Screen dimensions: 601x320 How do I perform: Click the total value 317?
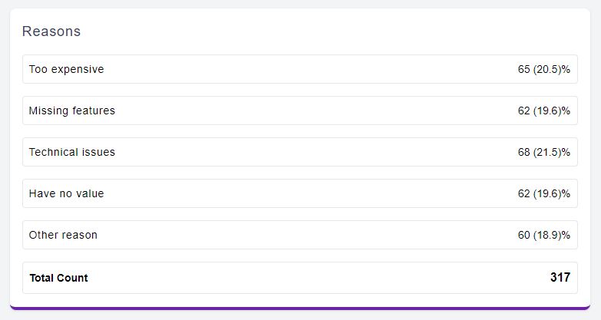pyautogui.click(x=560, y=277)
